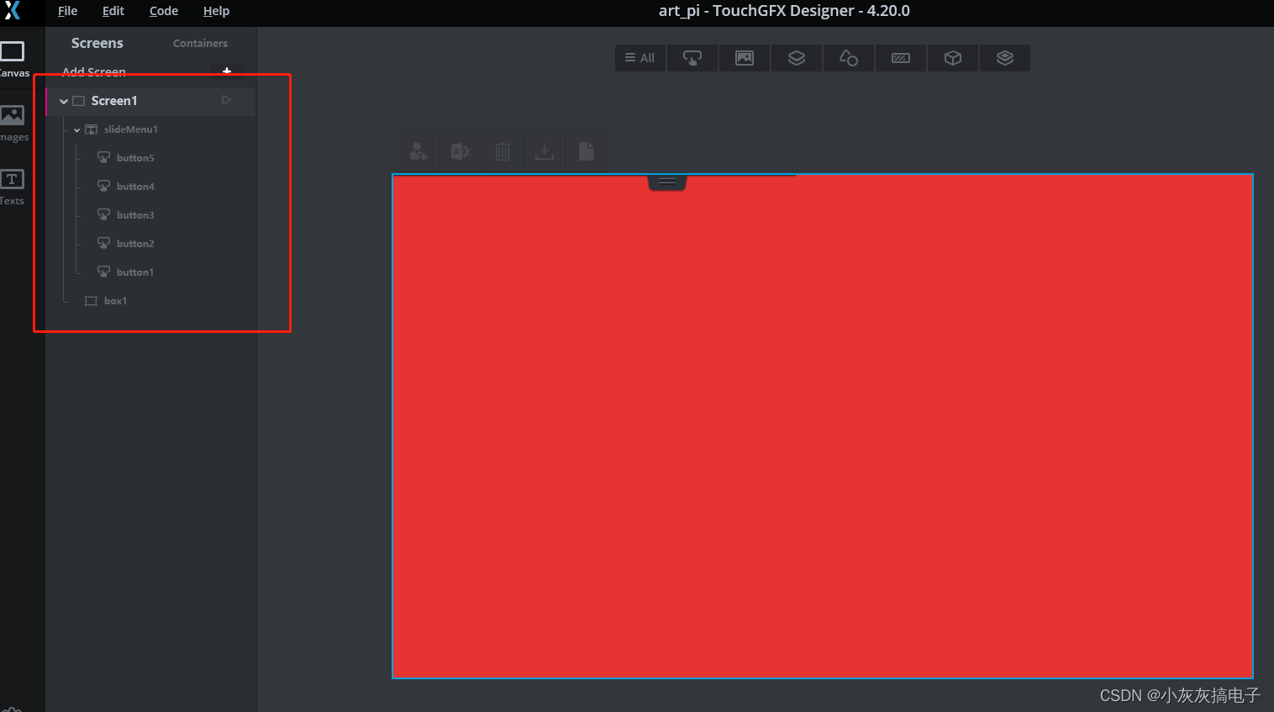Viewport: 1274px width, 712px height.
Task: Select the Miscellaneous cube widget category
Action: click(952, 57)
